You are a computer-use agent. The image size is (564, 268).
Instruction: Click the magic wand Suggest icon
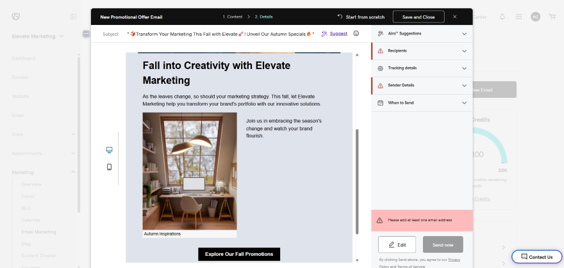[x=324, y=34]
